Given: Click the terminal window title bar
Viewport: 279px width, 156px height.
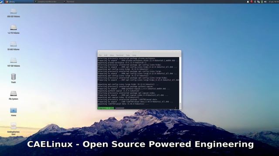Looking at the screenshot, I should pos(139,52).
